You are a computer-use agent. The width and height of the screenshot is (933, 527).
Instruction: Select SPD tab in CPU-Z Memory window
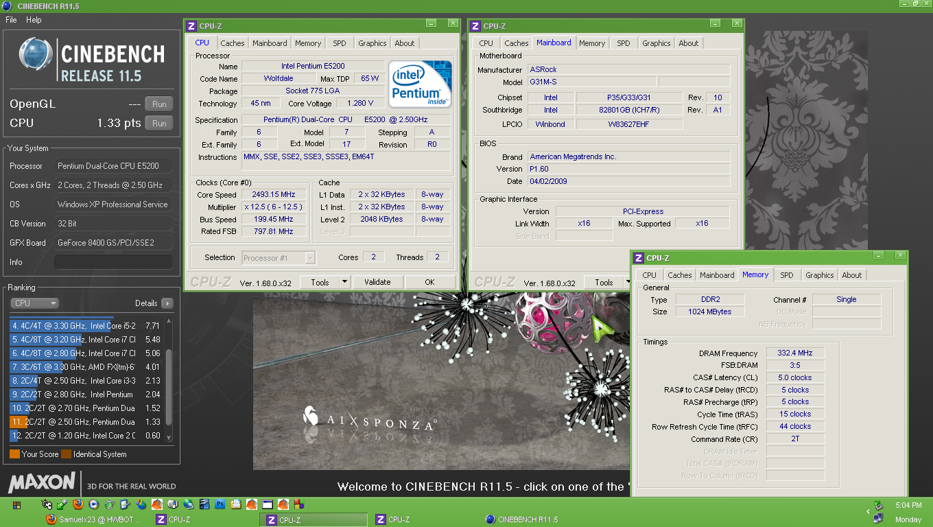tap(787, 275)
